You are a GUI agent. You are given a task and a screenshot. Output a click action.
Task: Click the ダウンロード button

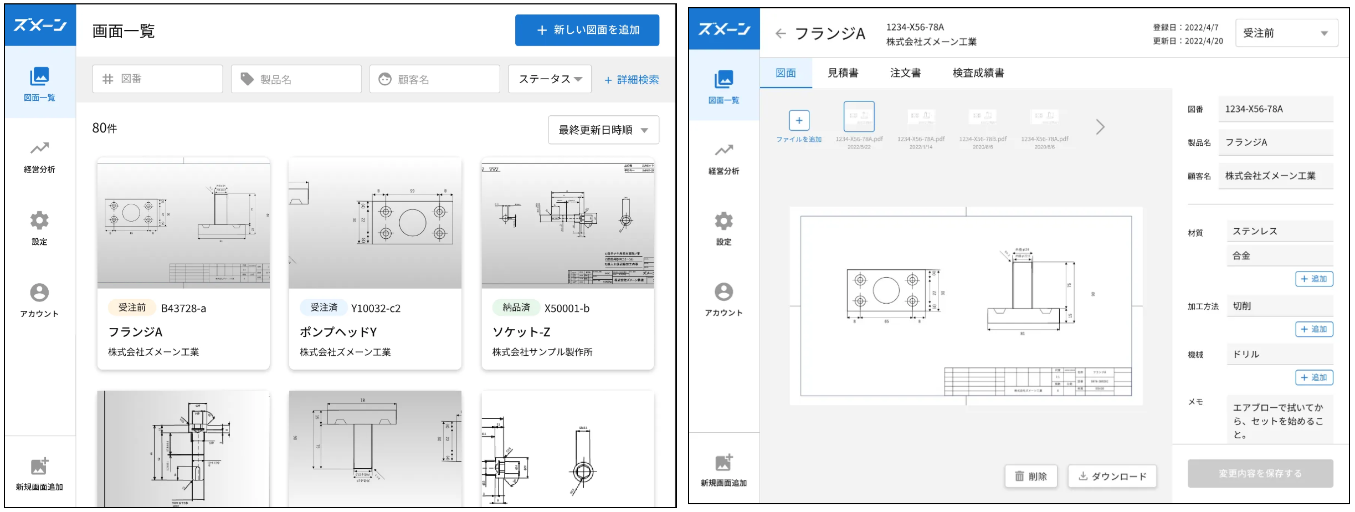pos(1112,476)
